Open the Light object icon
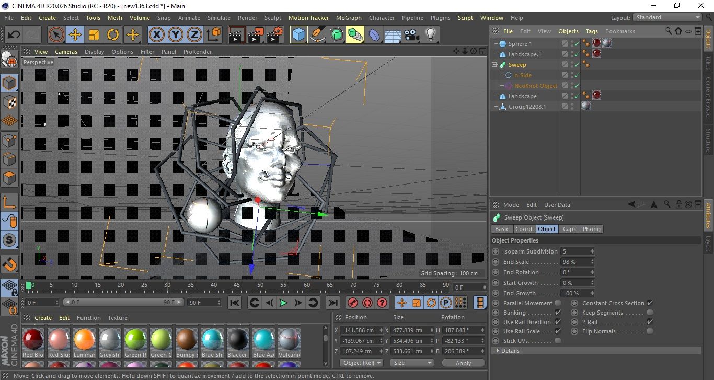 [430, 35]
